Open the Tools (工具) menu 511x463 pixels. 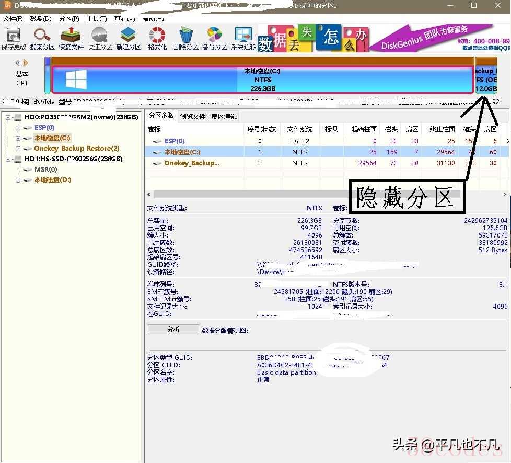point(97,19)
